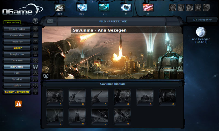
Task: Click the icon beside İttifak
Action: pos(35,86)
